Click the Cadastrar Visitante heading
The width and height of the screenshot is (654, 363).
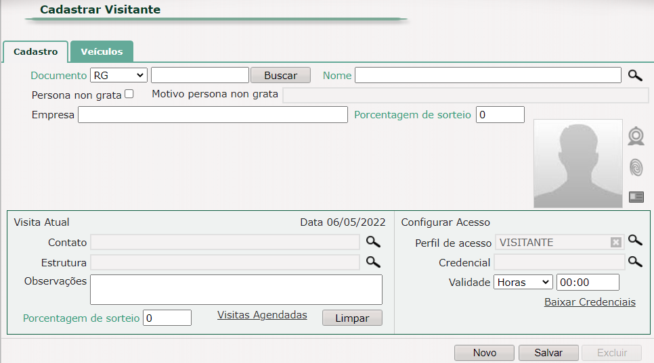pyautogui.click(x=100, y=9)
